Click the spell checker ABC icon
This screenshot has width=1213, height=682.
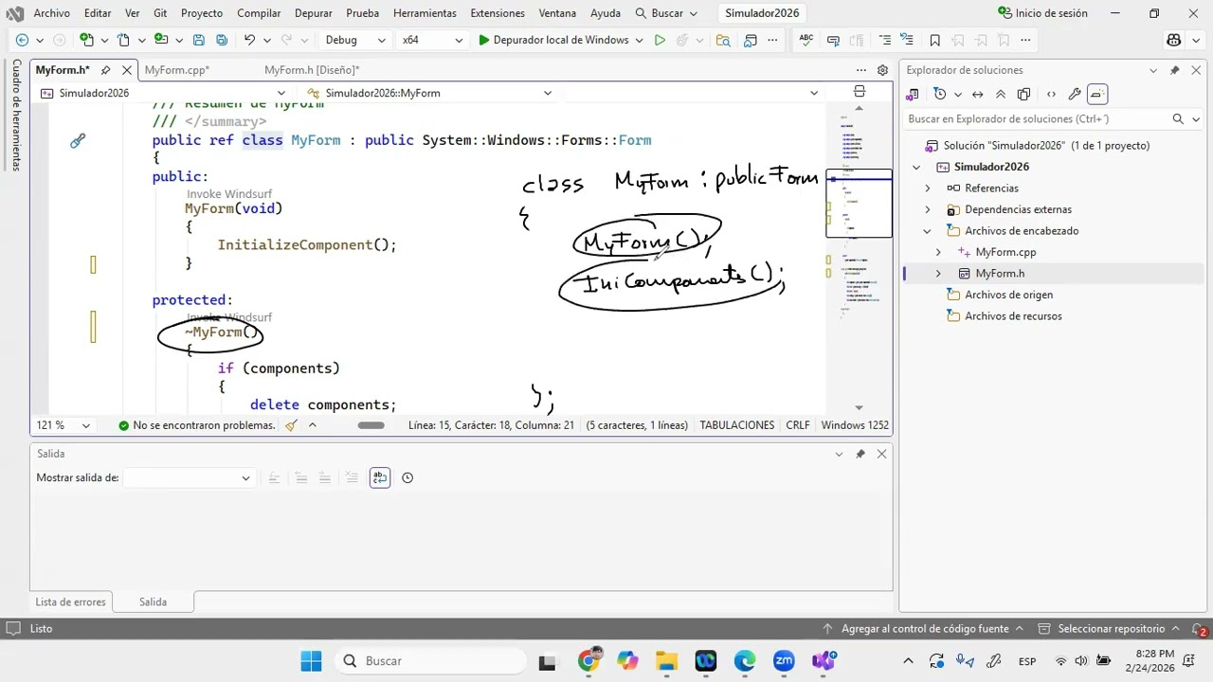click(x=806, y=40)
